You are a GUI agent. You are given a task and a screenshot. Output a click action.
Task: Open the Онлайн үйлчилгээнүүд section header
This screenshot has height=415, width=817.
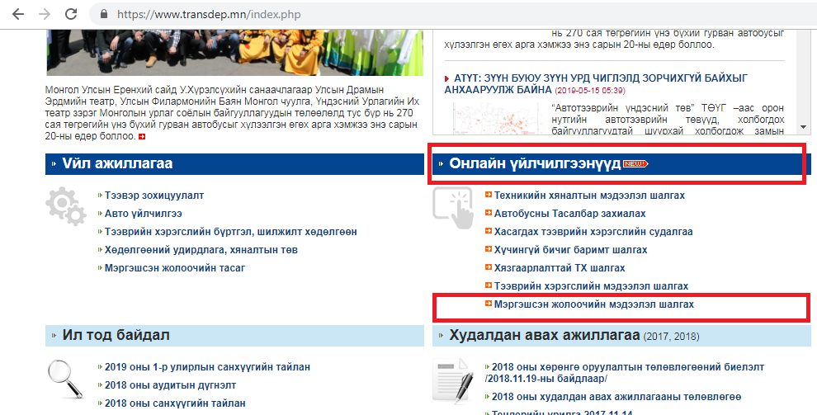(535, 163)
